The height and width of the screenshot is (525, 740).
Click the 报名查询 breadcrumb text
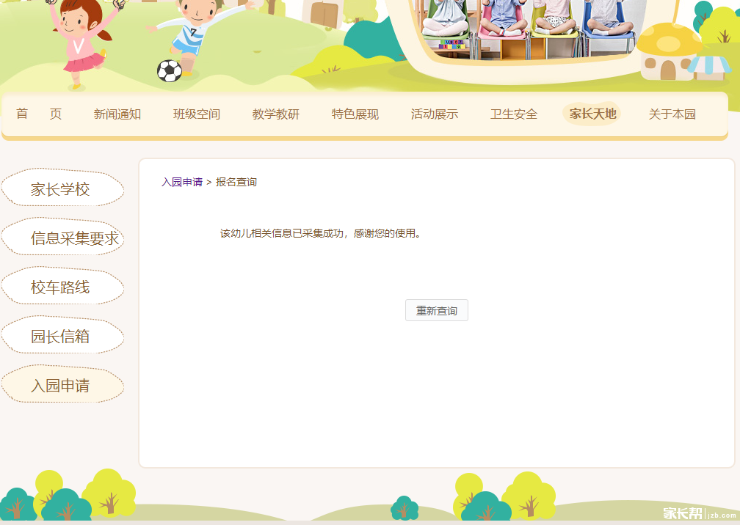point(236,182)
